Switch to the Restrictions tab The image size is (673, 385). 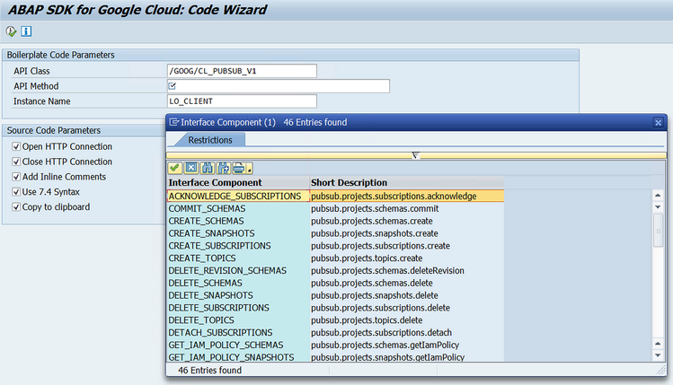pyautogui.click(x=210, y=140)
